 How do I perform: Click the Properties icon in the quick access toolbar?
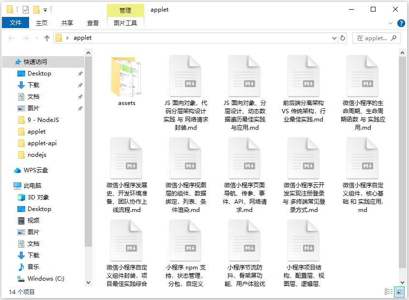click(x=26, y=10)
